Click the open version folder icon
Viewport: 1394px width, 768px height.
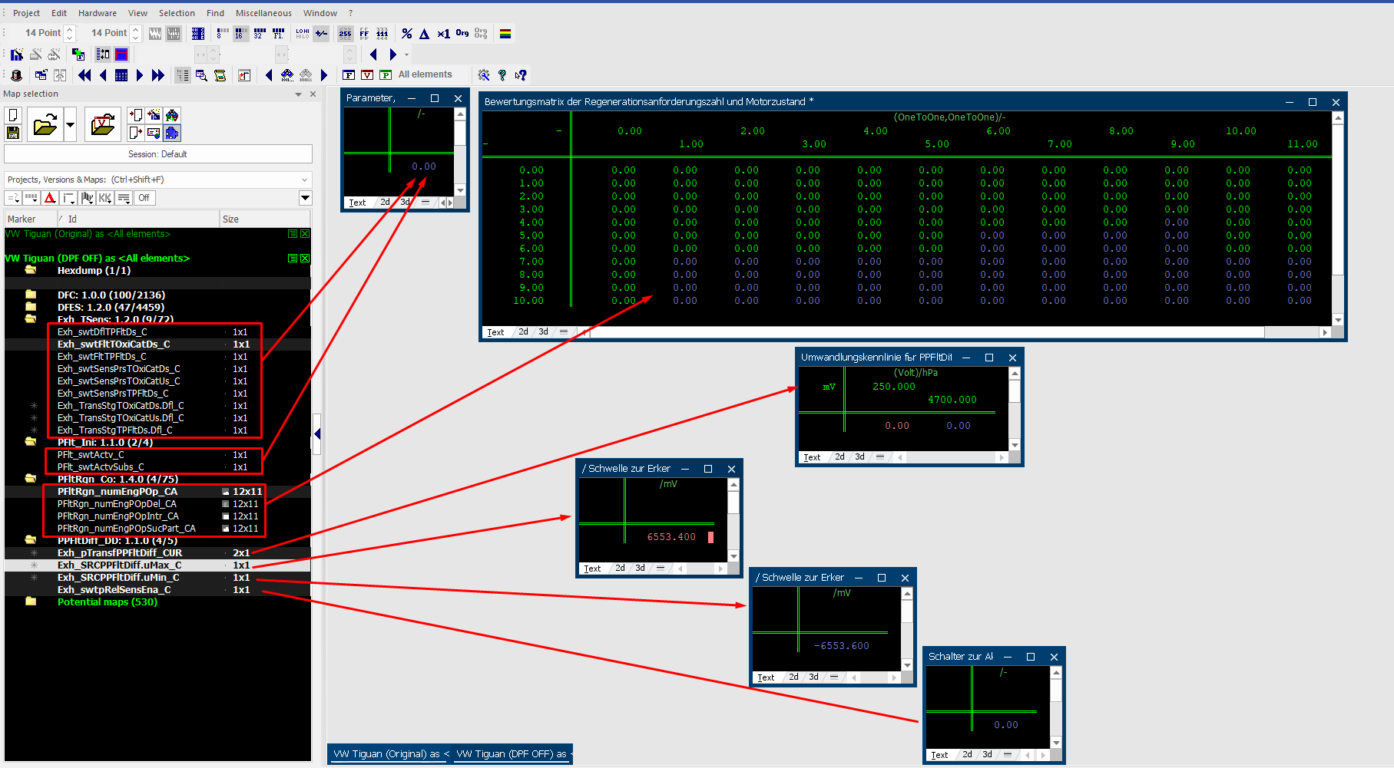tap(103, 124)
